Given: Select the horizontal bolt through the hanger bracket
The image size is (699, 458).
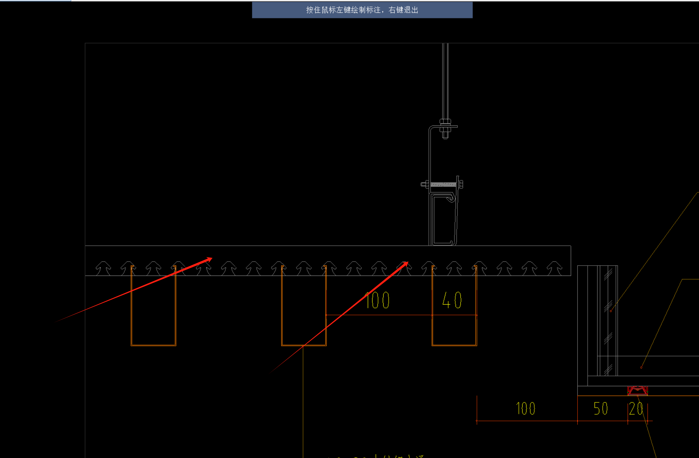Looking at the screenshot, I should point(442,184).
